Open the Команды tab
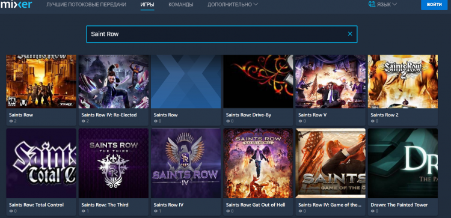The width and height of the screenshot is (451, 218). pos(180,5)
